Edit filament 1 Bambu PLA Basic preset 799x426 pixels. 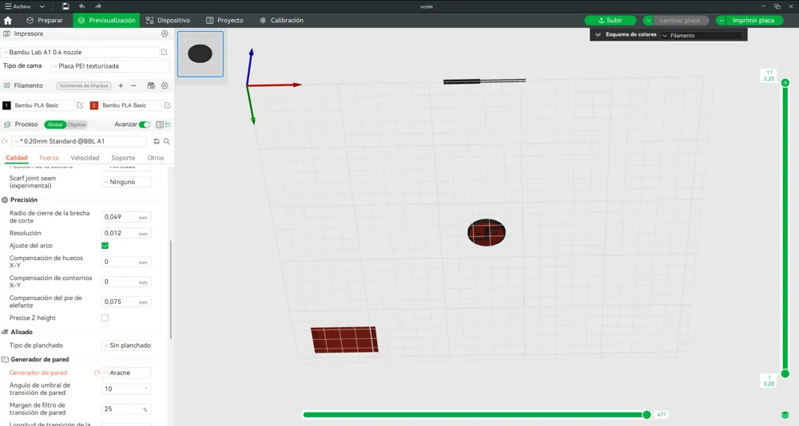pos(80,105)
